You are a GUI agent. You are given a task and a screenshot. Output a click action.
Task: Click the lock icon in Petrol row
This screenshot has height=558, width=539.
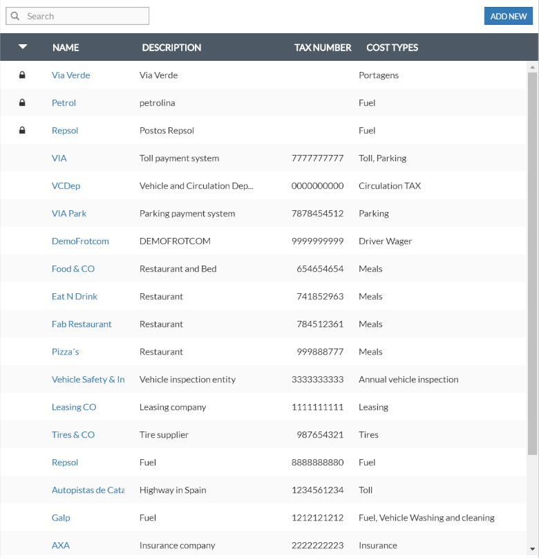pos(22,103)
